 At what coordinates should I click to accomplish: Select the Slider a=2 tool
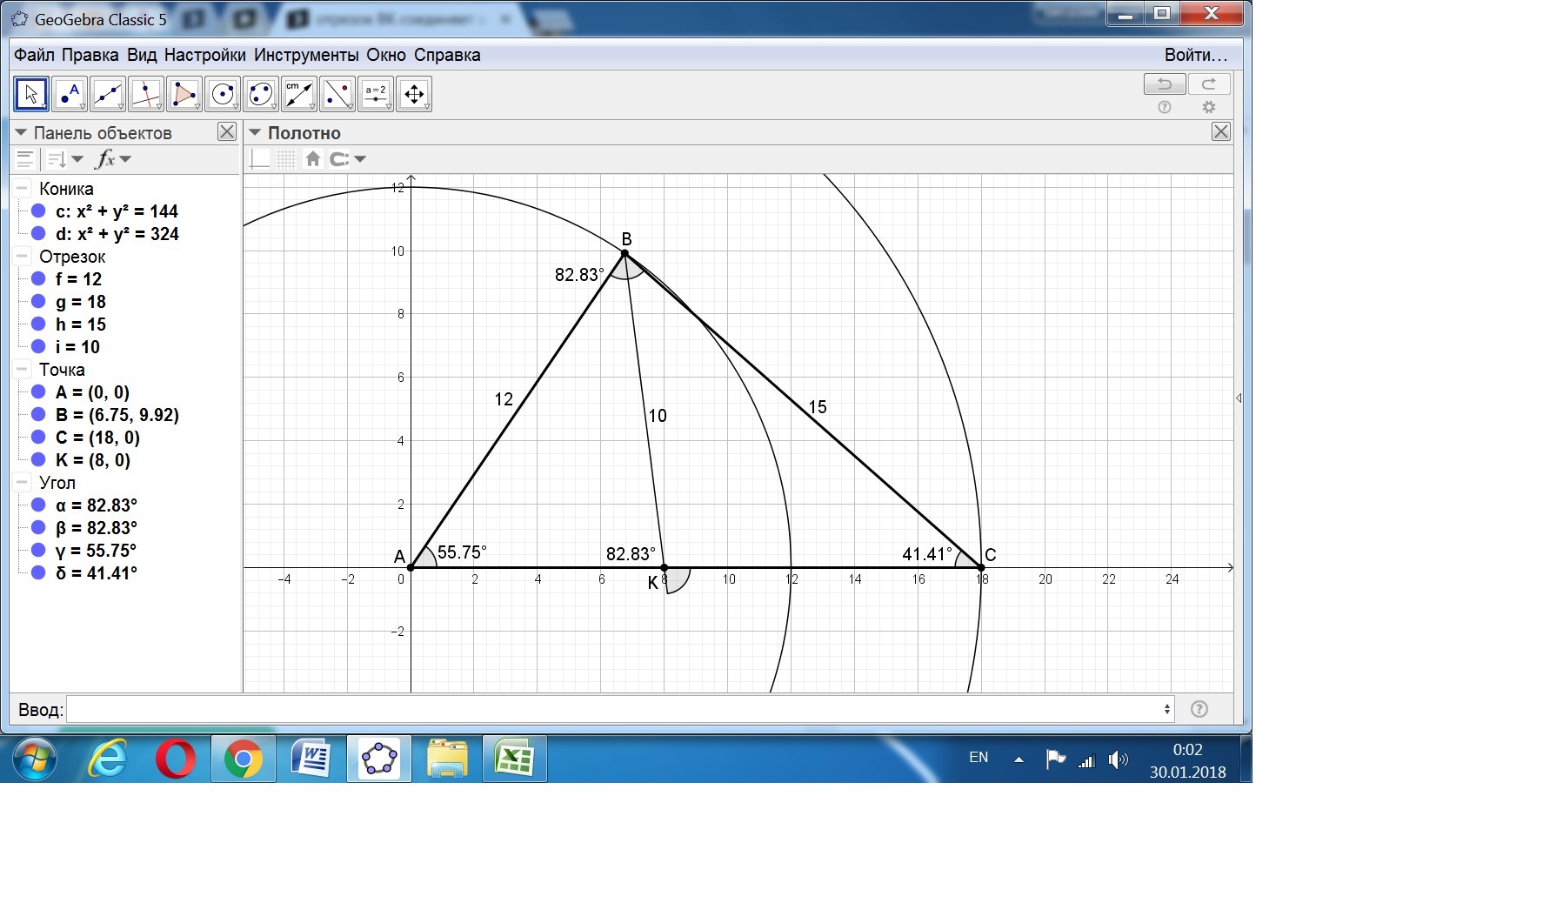tap(376, 94)
